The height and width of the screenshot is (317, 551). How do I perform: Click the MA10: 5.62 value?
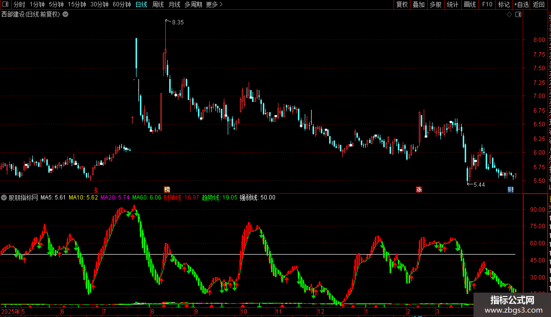83,198
